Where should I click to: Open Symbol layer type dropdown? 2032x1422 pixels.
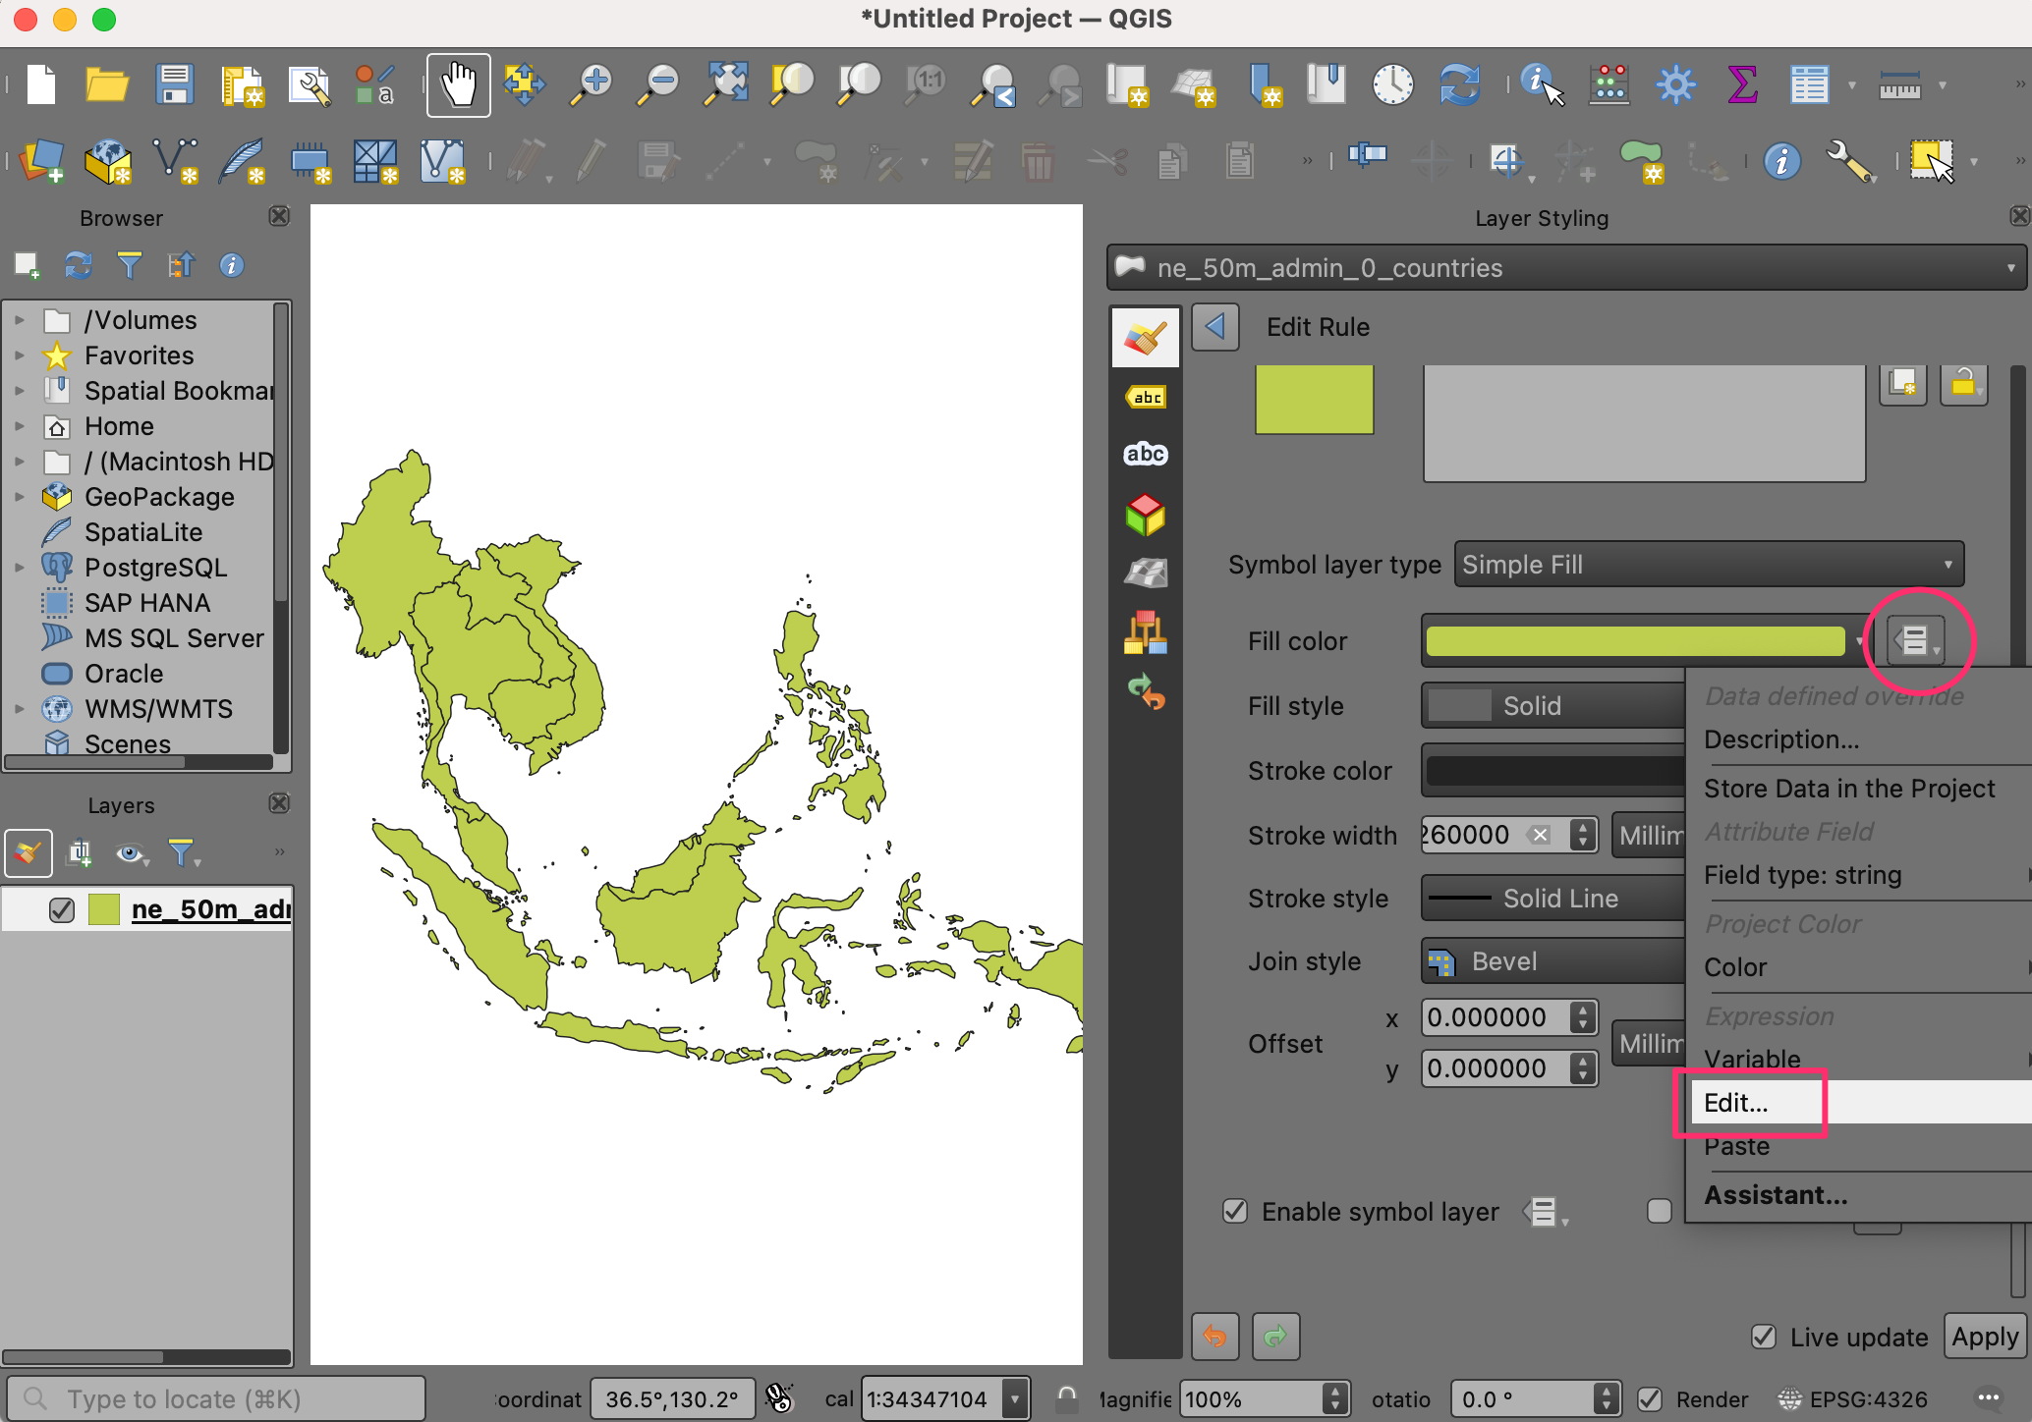pyautogui.click(x=1708, y=565)
